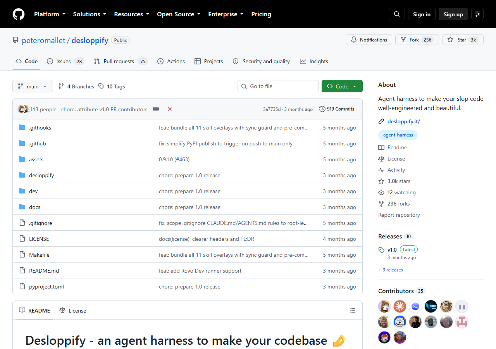The image size is (496, 349).
Task: Open the Contributors 35 heading link
Action: pyautogui.click(x=402, y=291)
